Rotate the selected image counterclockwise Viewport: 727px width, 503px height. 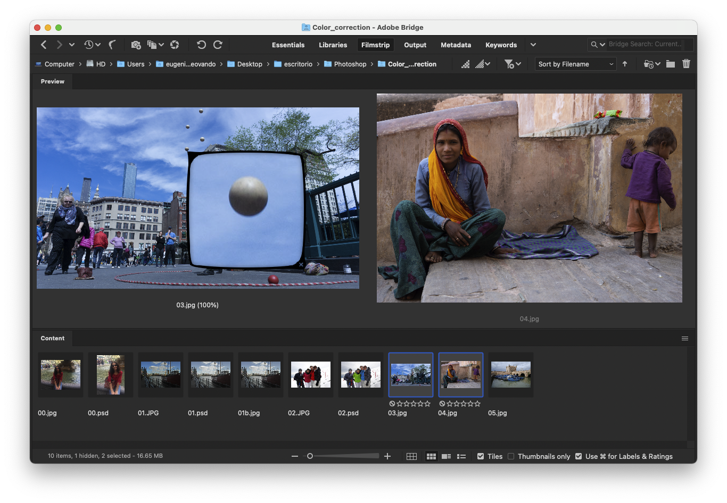coord(201,45)
